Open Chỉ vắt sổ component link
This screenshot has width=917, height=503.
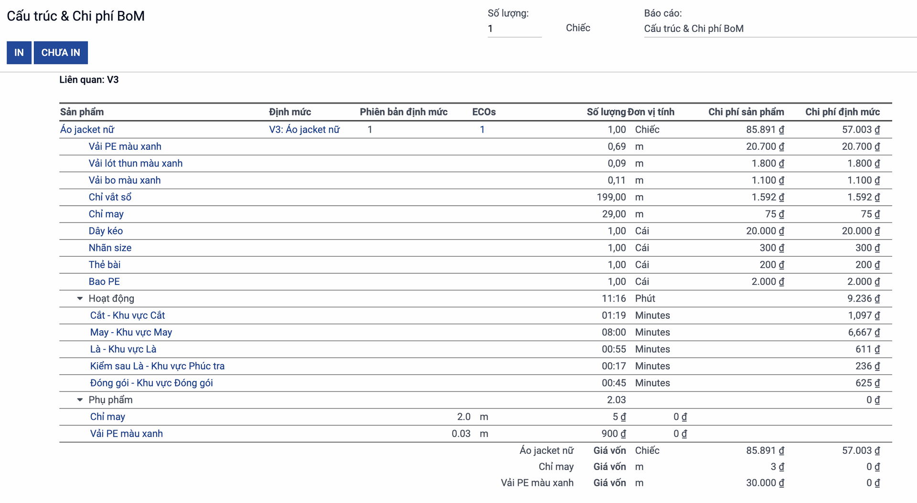(110, 197)
